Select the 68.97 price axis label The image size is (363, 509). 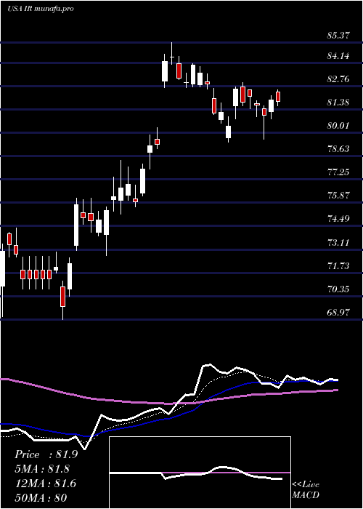point(338,312)
